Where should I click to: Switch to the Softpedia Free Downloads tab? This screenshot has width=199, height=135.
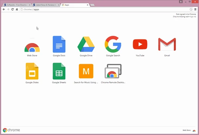click(x=17, y=5)
